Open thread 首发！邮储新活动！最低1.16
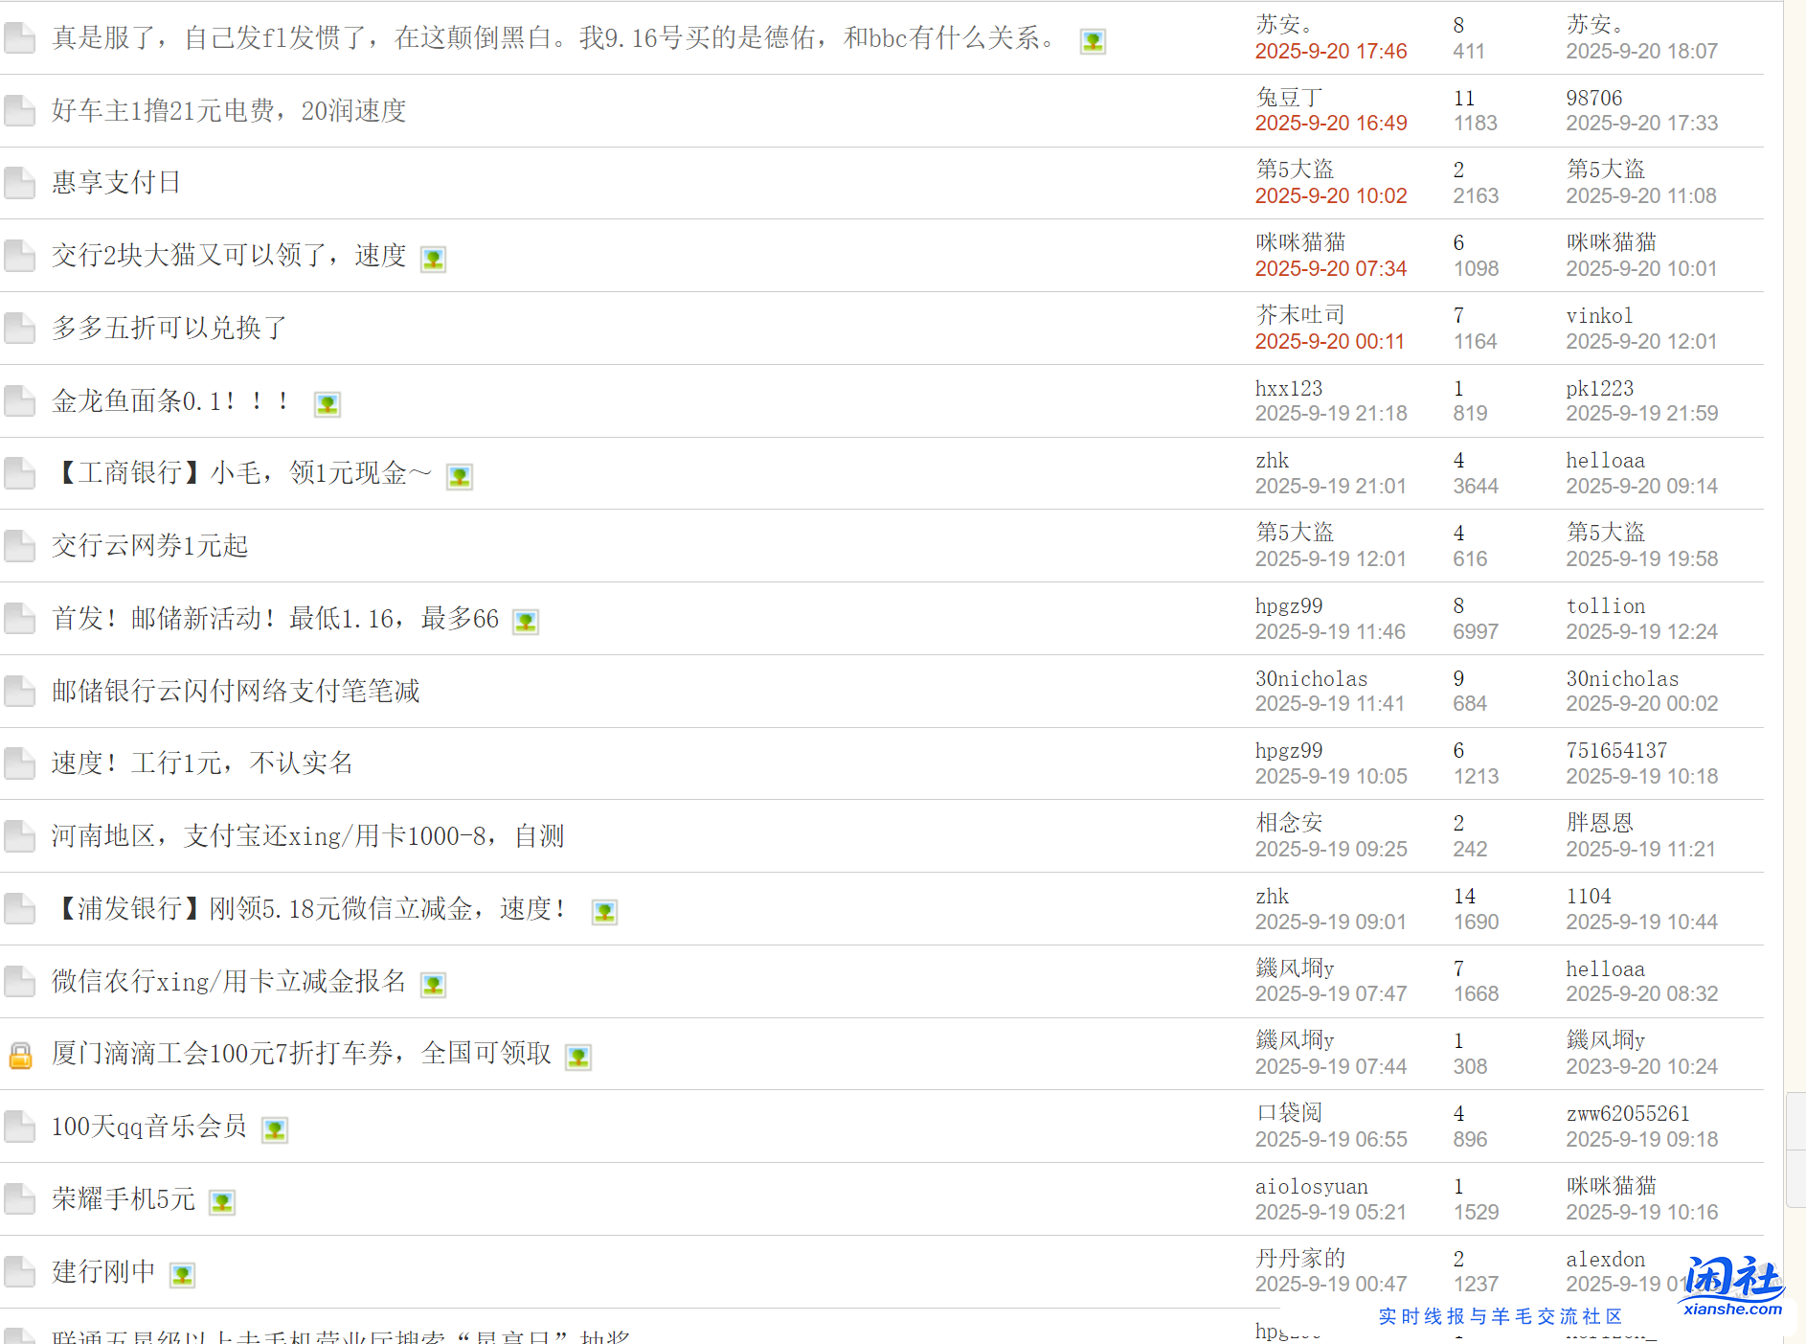This screenshot has width=1806, height=1344. point(275,619)
